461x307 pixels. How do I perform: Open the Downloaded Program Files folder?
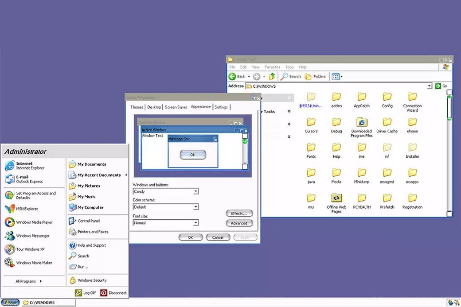click(361, 123)
